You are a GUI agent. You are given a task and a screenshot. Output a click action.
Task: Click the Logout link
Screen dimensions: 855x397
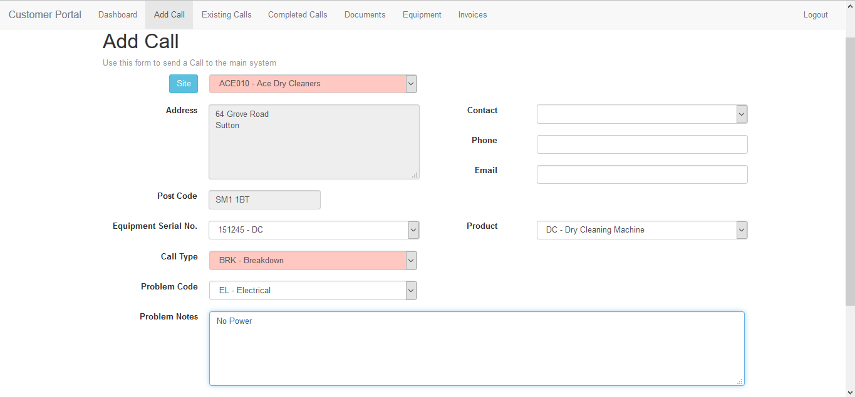coord(816,15)
